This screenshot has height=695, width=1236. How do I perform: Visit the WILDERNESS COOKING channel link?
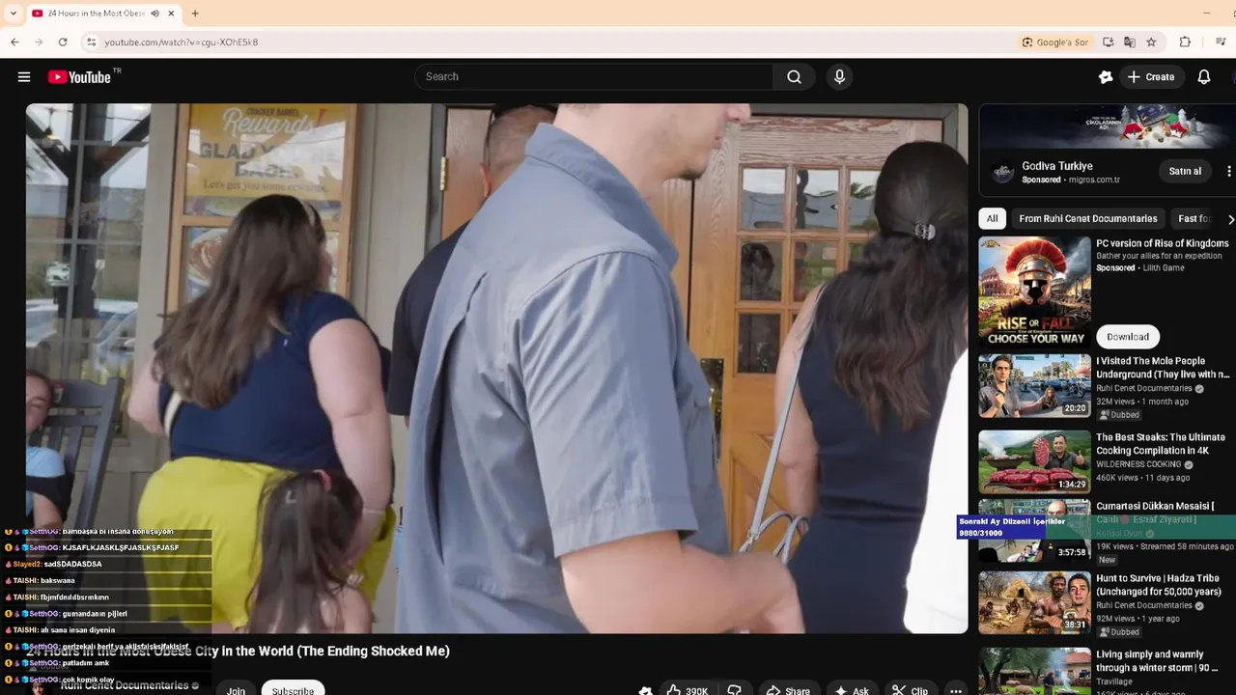pos(1138,464)
